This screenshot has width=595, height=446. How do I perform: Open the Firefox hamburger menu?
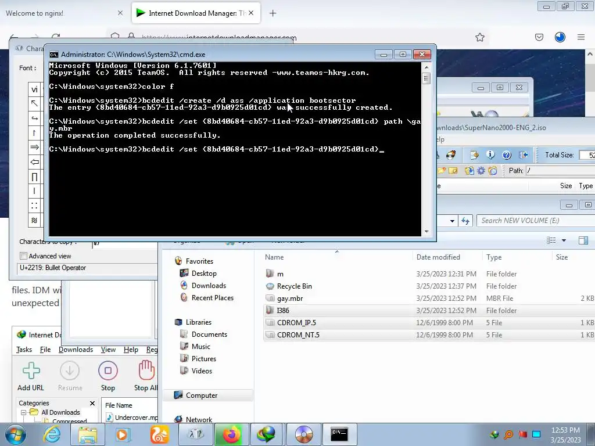point(581,37)
